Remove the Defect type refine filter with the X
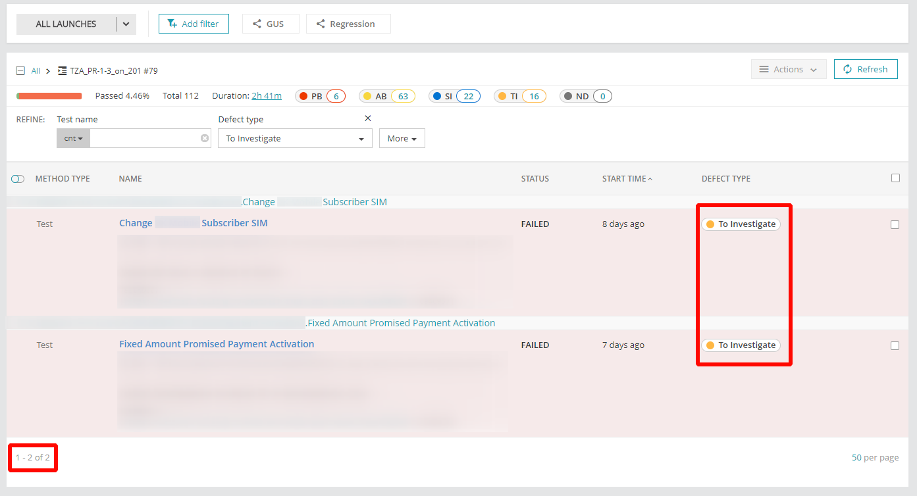 (368, 118)
